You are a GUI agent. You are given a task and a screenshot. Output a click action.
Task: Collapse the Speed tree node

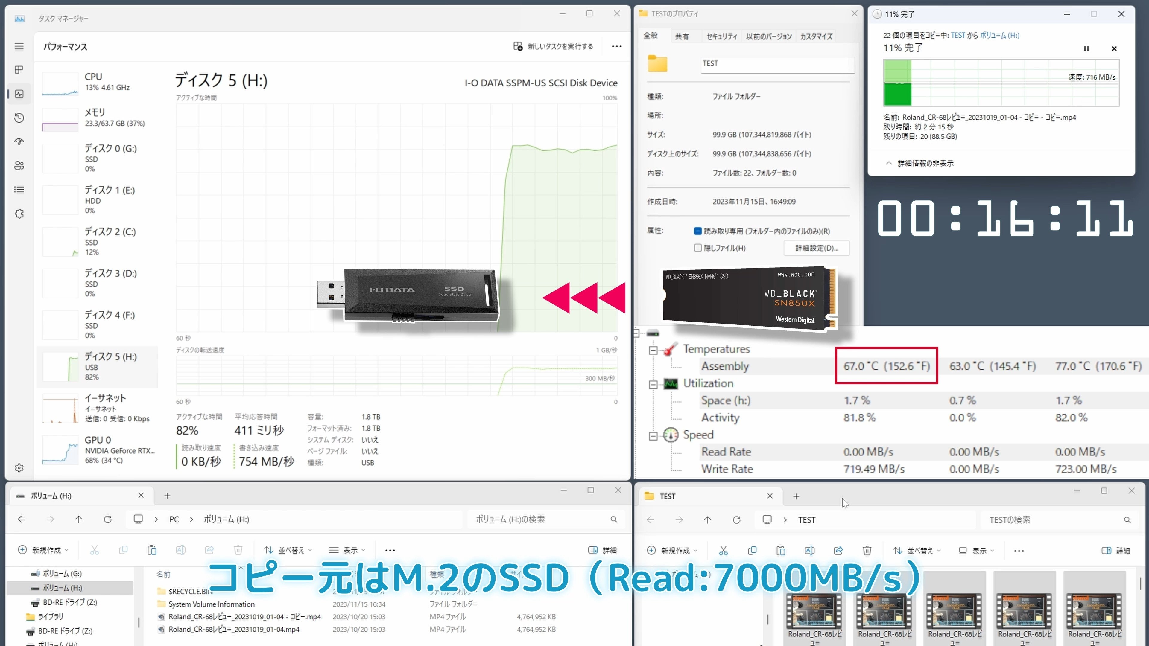click(653, 435)
